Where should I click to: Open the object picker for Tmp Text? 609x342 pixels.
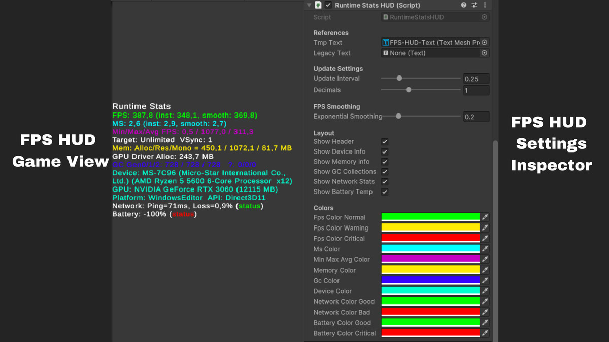tap(484, 43)
